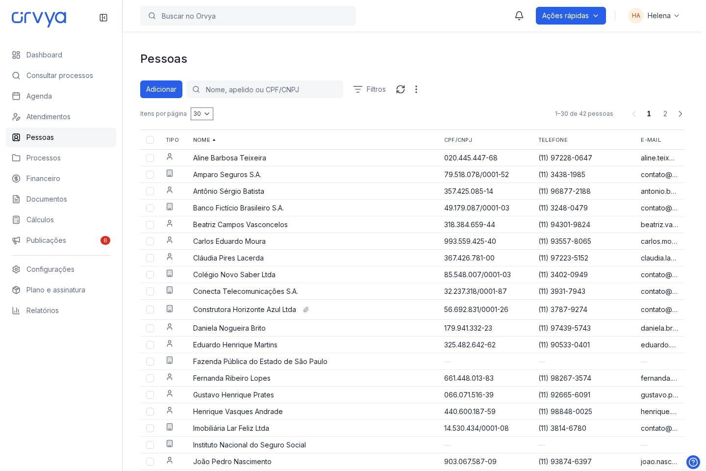Click the Agenda calendar icon
This screenshot has width=706, height=471.
(16, 96)
